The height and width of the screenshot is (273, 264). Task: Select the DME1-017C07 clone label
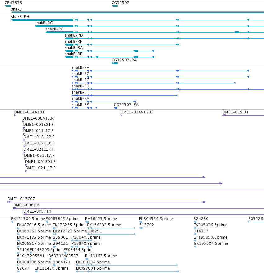(x=21, y=199)
